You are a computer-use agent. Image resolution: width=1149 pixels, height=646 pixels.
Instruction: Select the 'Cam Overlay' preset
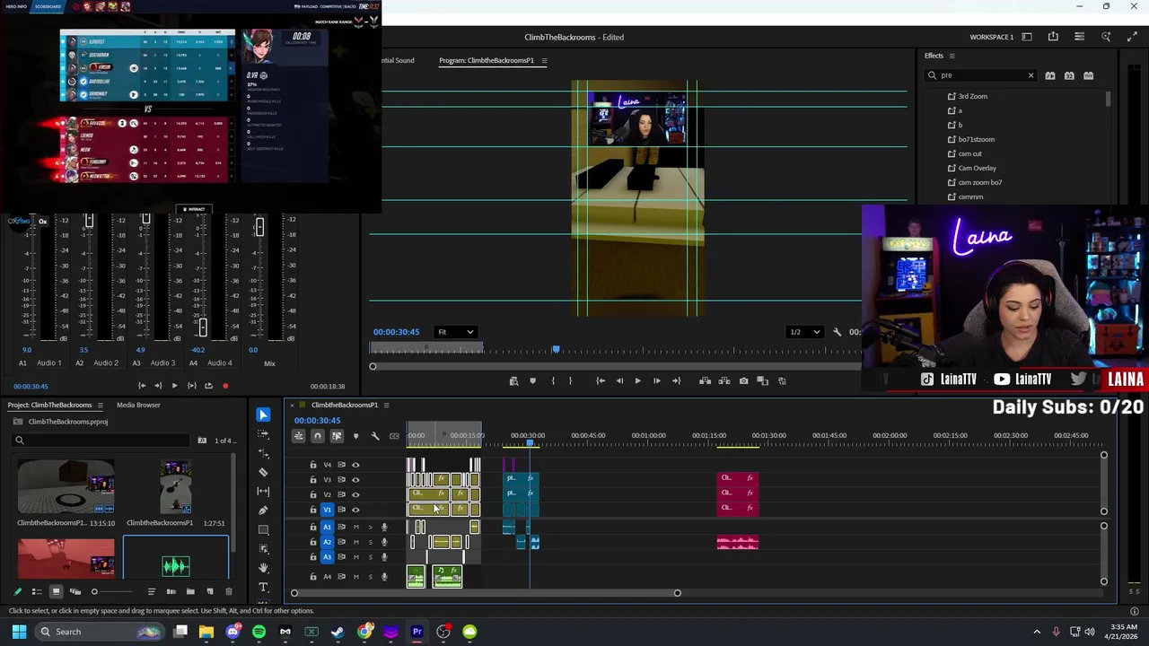click(x=977, y=168)
